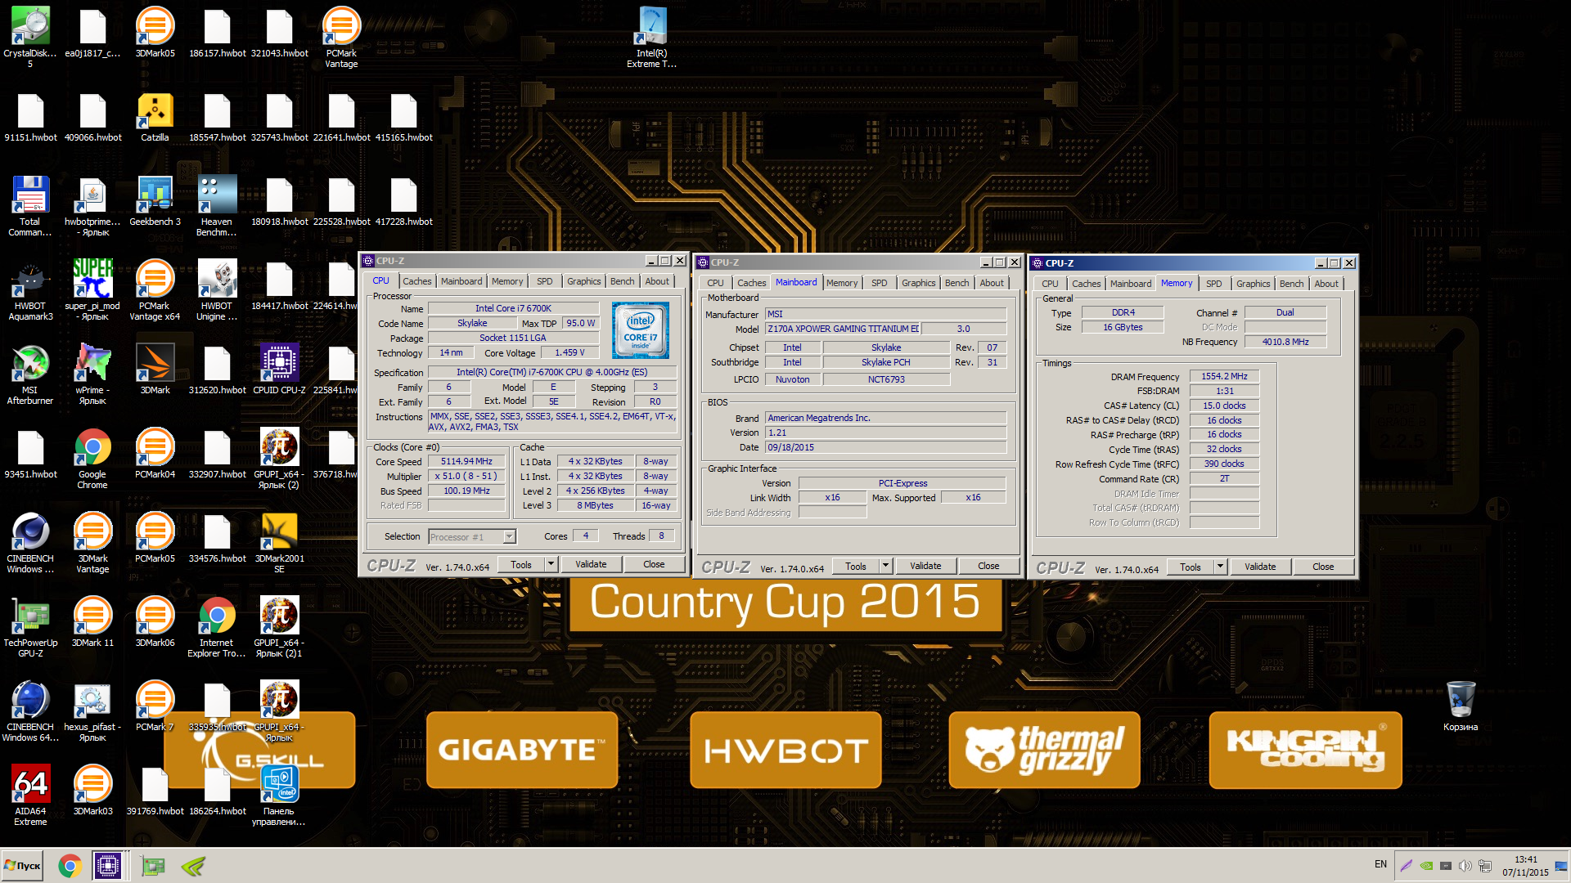Click Z170A XPOWER GAMING TITANIUM model field
The image size is (1571, 883).
843,329
